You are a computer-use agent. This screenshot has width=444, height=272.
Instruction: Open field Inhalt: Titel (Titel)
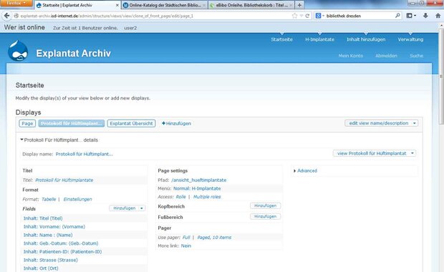(x=43, y=218)
